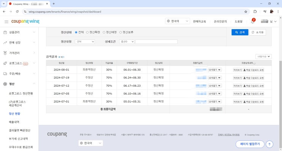This screenshot has height=151, width=282.
Task: Click the 페이지 별점주기 button
Action: click(250, 144)
